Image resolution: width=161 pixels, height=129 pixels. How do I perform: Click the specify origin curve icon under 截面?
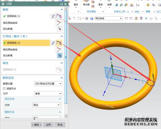point(59,23)
